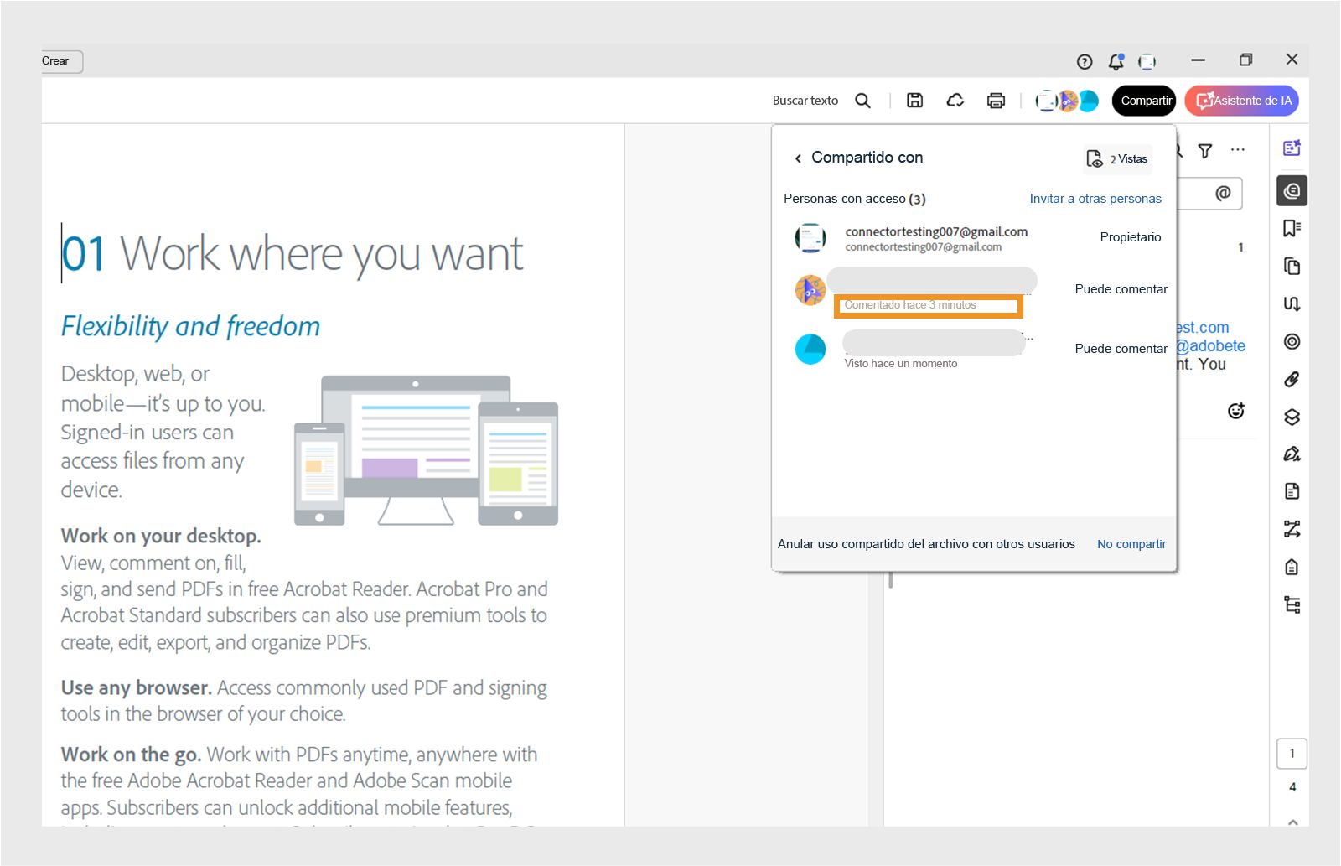Open the 2 Vistas views button
1341x866 pixels.
pos(1117,158)
